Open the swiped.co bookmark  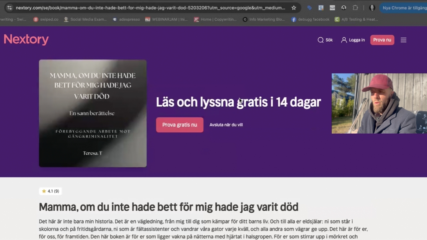tap(46, 19)
